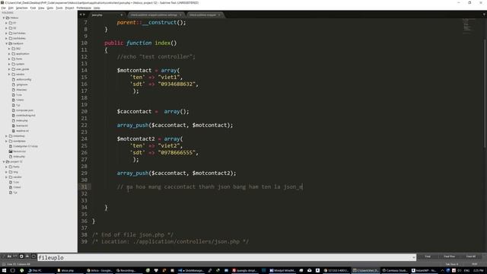Toggle whole word matching in the find bar
Image resolution: width=487 pixels, height=274 pixels.
point(15,256)
